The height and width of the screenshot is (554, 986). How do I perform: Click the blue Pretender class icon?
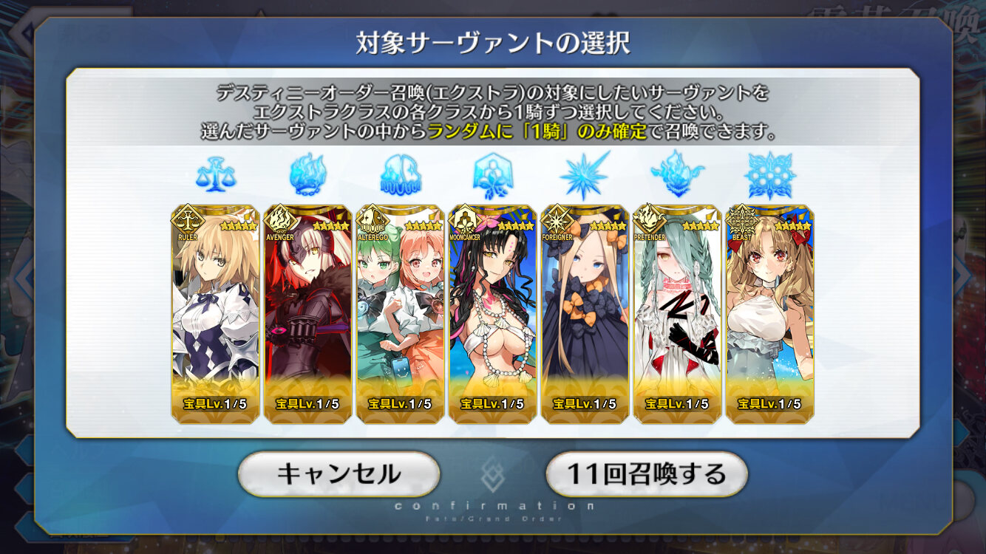click(x=677, y=176)
